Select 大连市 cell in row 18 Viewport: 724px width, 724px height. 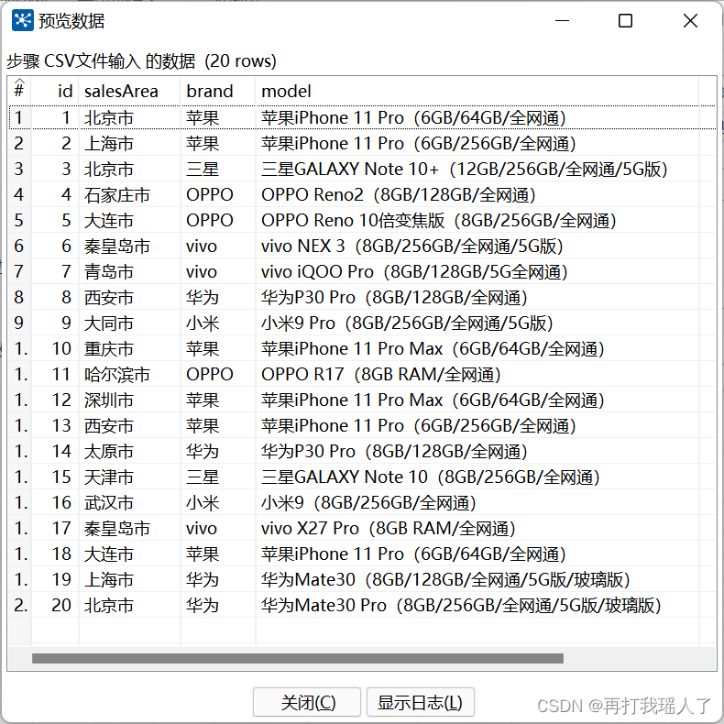coord(129,554)
